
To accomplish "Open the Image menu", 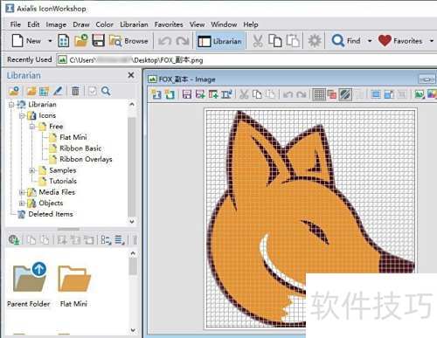I will click(x=56, y=24).
